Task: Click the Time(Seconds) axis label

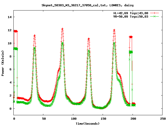Action: [87, 124]
